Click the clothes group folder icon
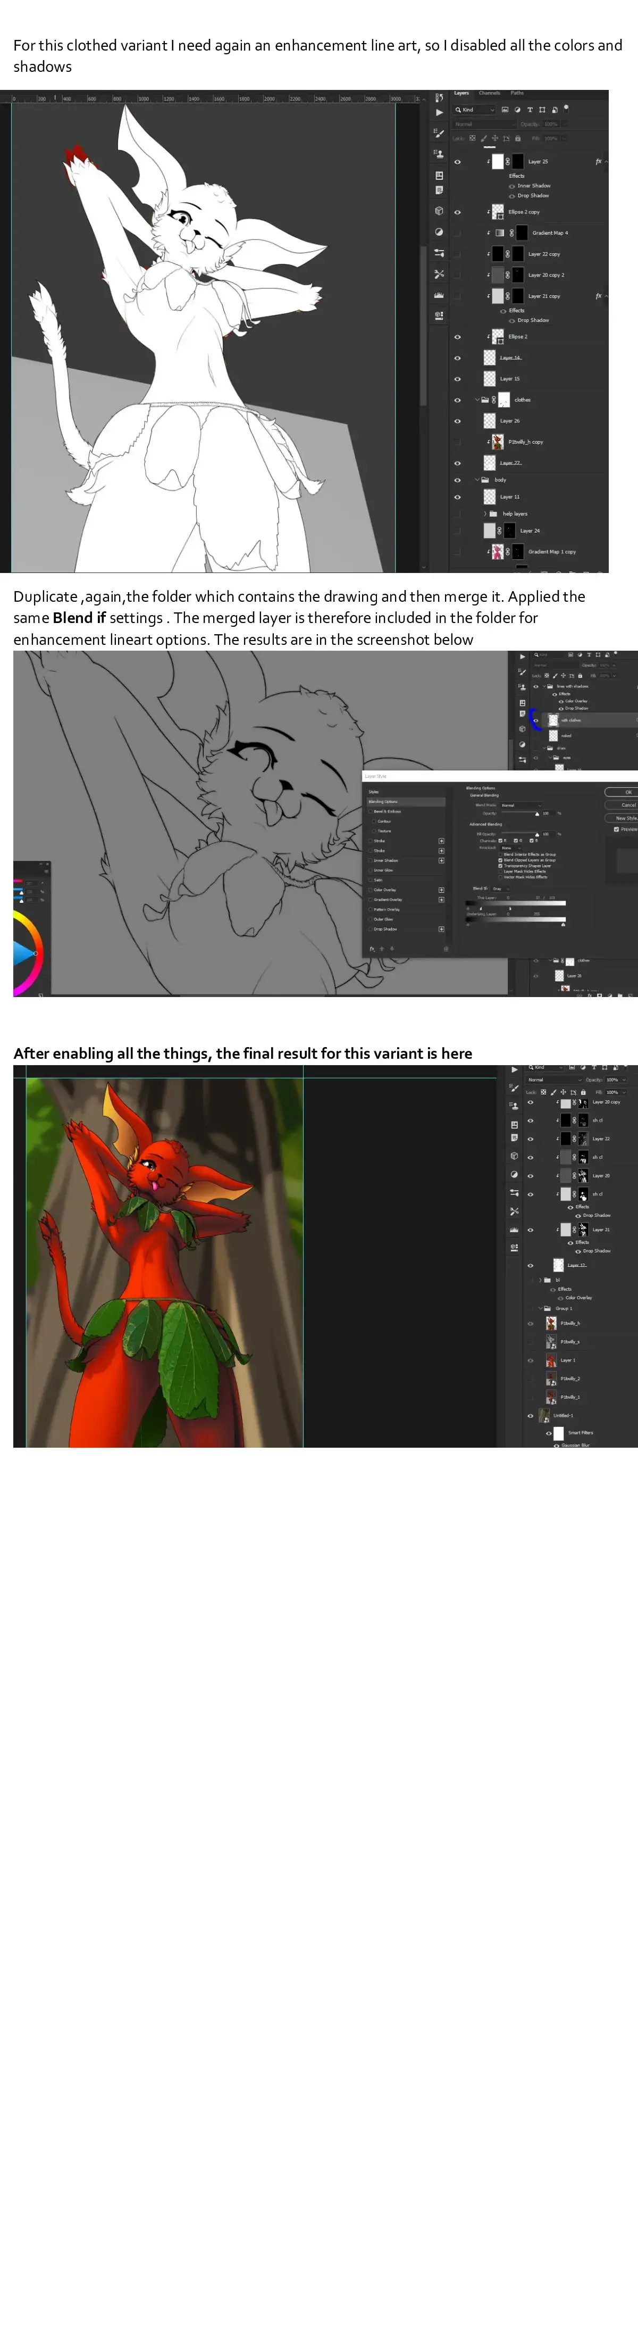 tap(485, 400)
